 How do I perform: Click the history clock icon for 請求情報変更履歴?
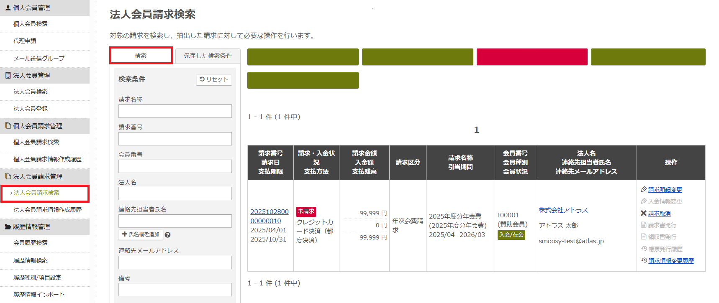pyautogui.click(x=644, y=260)
